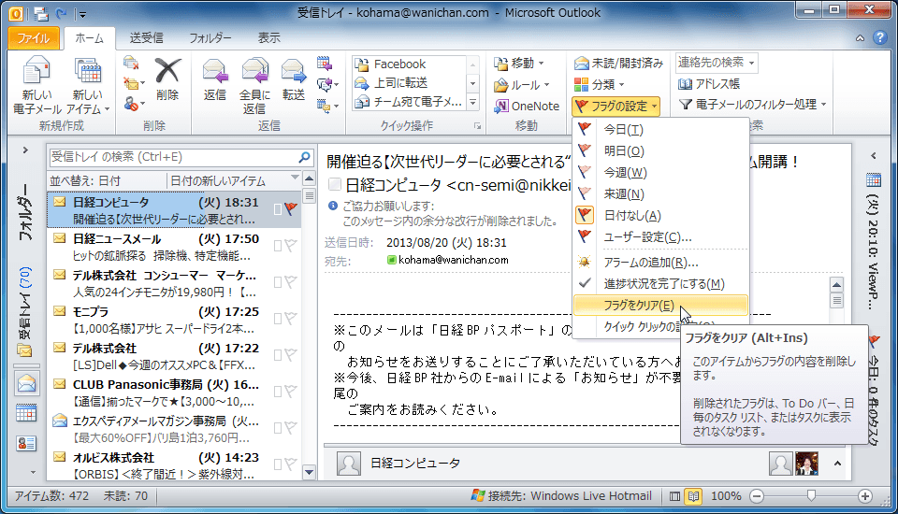Open the 分類 category dropdown
Screen dimensions: 898x514
point(599,85)
